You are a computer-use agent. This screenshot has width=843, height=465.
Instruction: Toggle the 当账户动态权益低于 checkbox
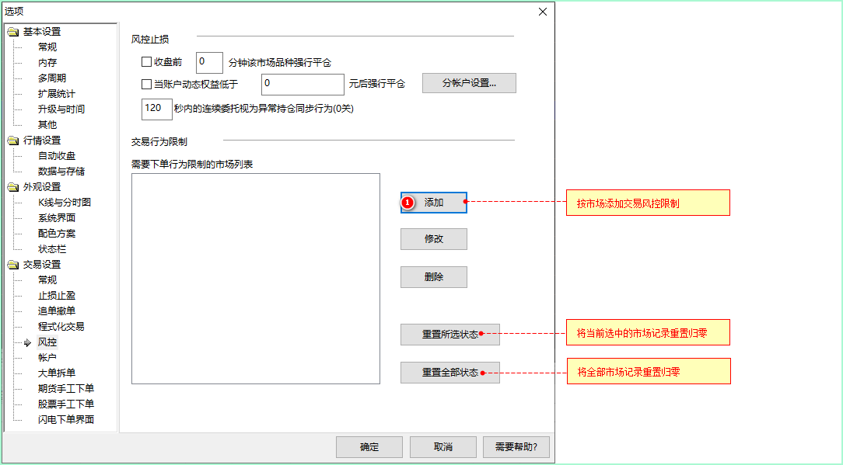(146, 84)
